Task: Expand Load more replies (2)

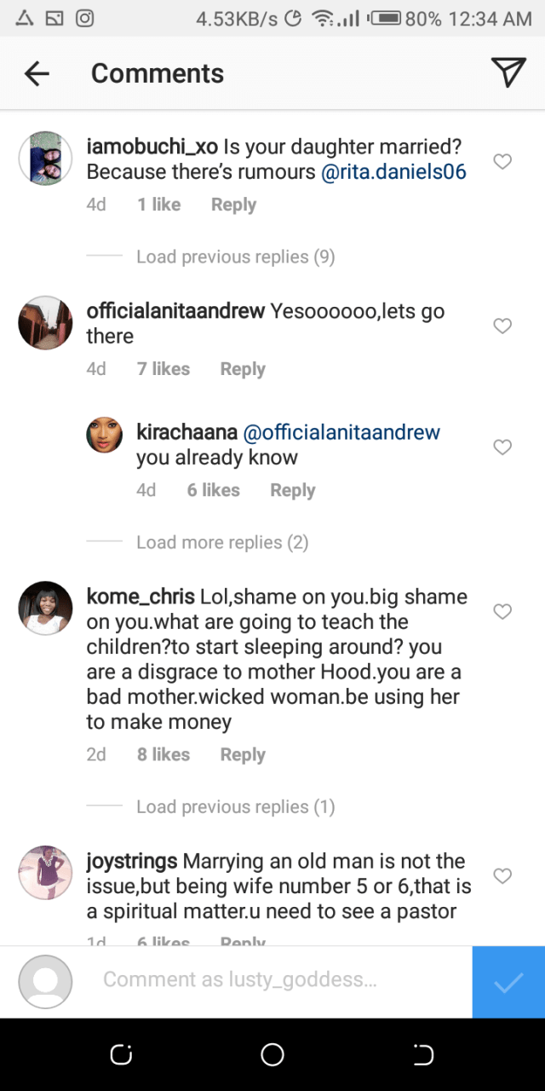Action: coord(221,542)
